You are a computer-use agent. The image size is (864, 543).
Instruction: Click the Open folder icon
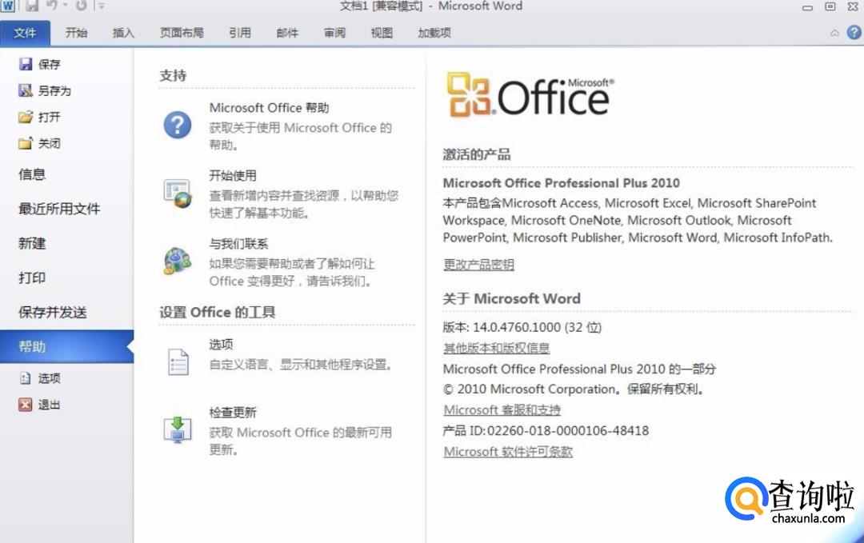coord(26,117)
